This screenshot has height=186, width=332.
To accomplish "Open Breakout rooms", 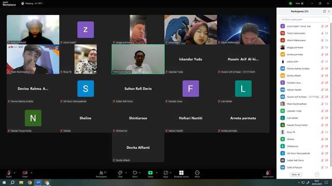I will [x=181, y=174].
